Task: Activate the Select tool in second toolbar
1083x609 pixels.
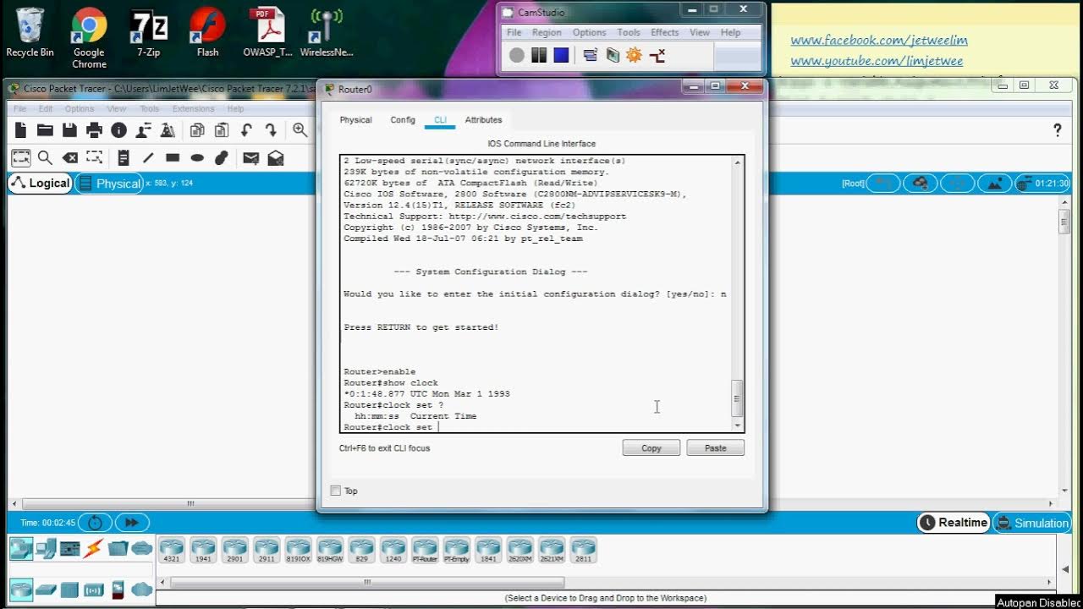Action: coord(20,158)
